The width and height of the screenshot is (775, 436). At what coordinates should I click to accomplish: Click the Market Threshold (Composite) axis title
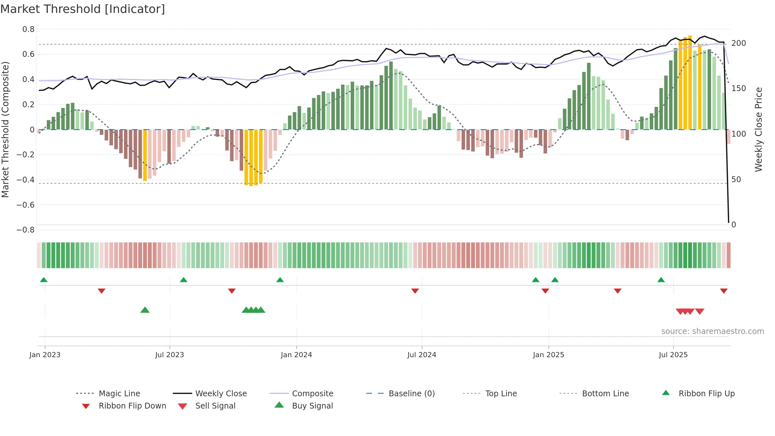tap(5, 129)
